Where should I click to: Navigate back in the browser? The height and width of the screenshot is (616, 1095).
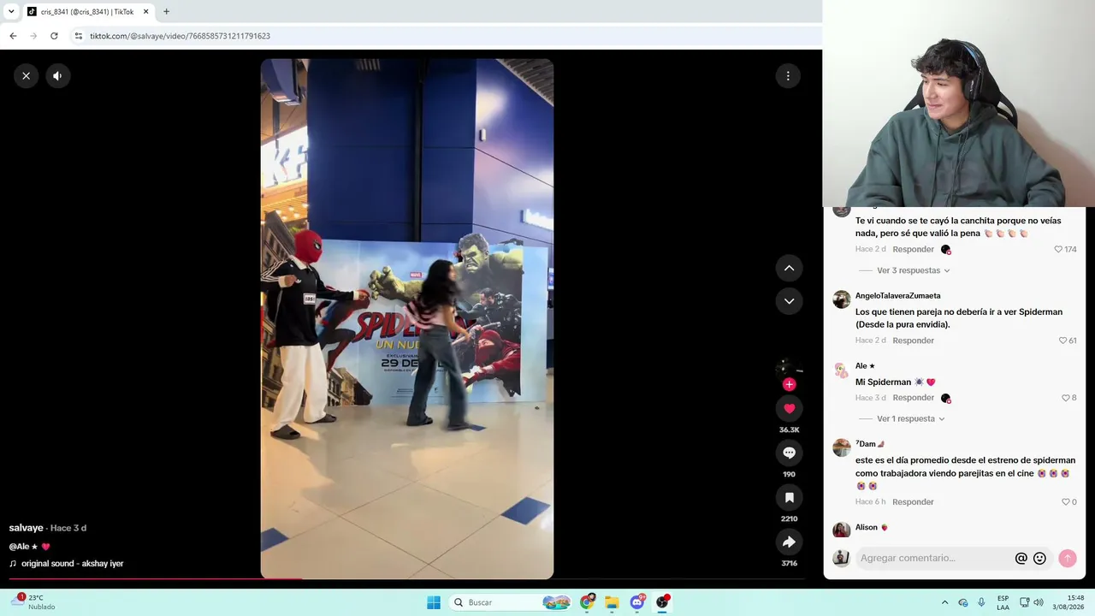[x=13, y=36]
